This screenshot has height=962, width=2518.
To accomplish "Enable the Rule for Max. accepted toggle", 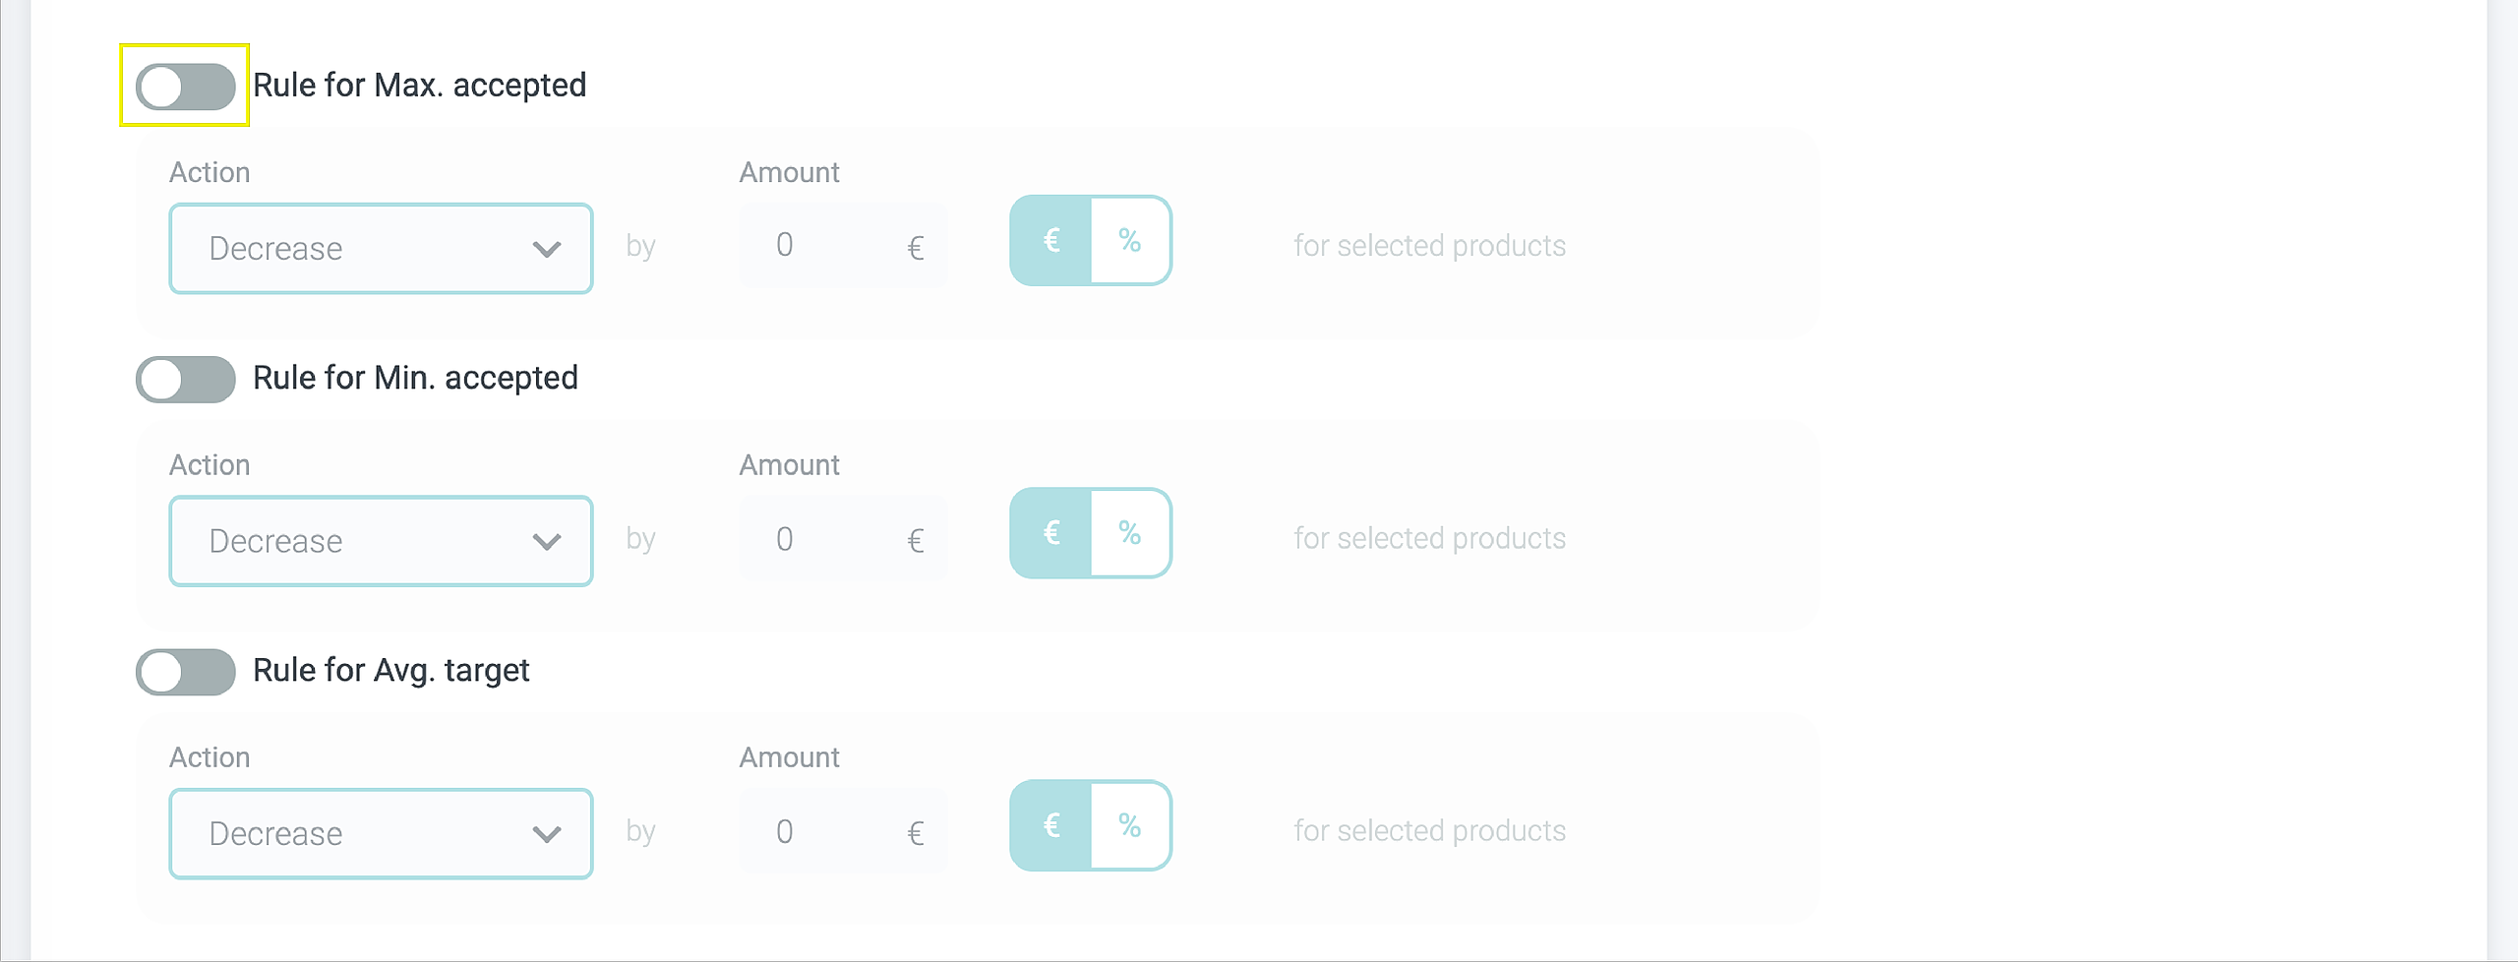I will pos(185,87).
